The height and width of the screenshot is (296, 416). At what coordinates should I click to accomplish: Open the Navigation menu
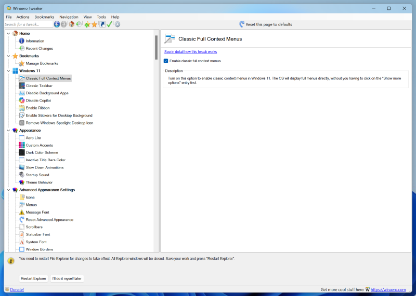click(x=69, y=17)
